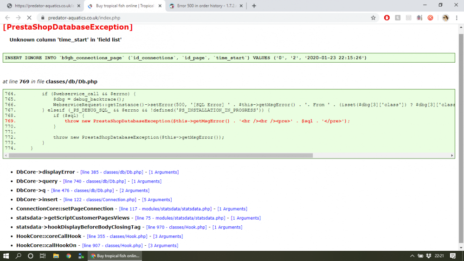Close the predator-aquatics.co.uk first tab

point(79,6)
